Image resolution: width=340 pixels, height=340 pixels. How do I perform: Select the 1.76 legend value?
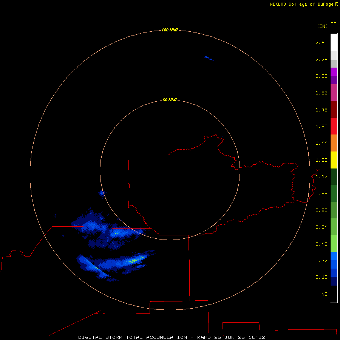tap(321, 110)
